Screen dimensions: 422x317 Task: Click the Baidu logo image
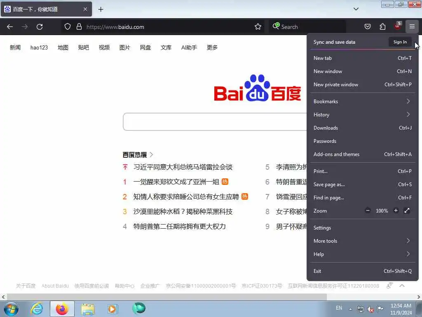click(x=257, y=88)
